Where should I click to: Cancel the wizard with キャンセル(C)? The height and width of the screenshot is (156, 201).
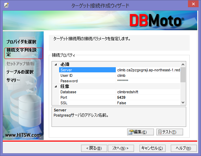153,148
